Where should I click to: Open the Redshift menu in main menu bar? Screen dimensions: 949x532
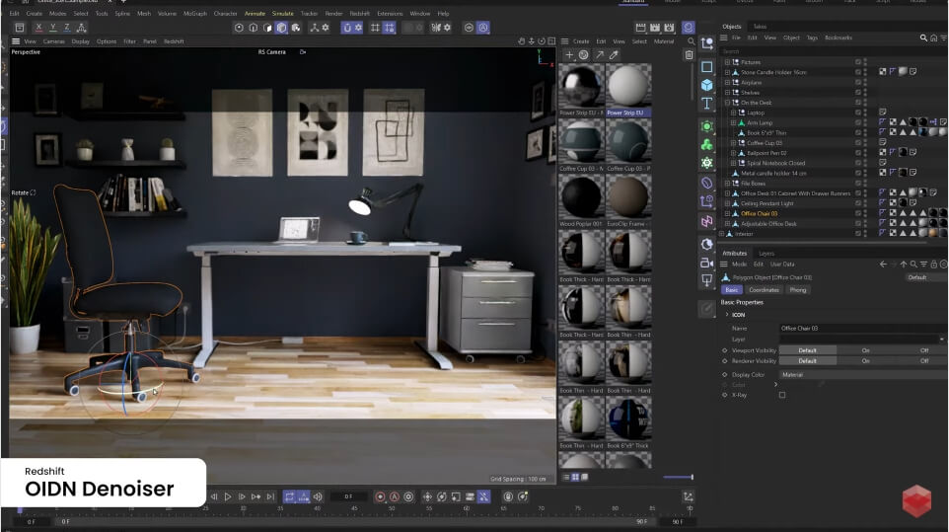click(x=359, y=13)
